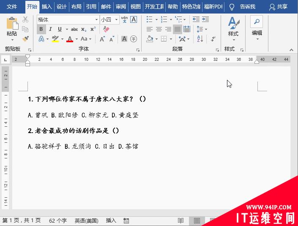The width and height of the screenshot is (298, 226).
Task: Toggle underline formatting
Action: 60,29
